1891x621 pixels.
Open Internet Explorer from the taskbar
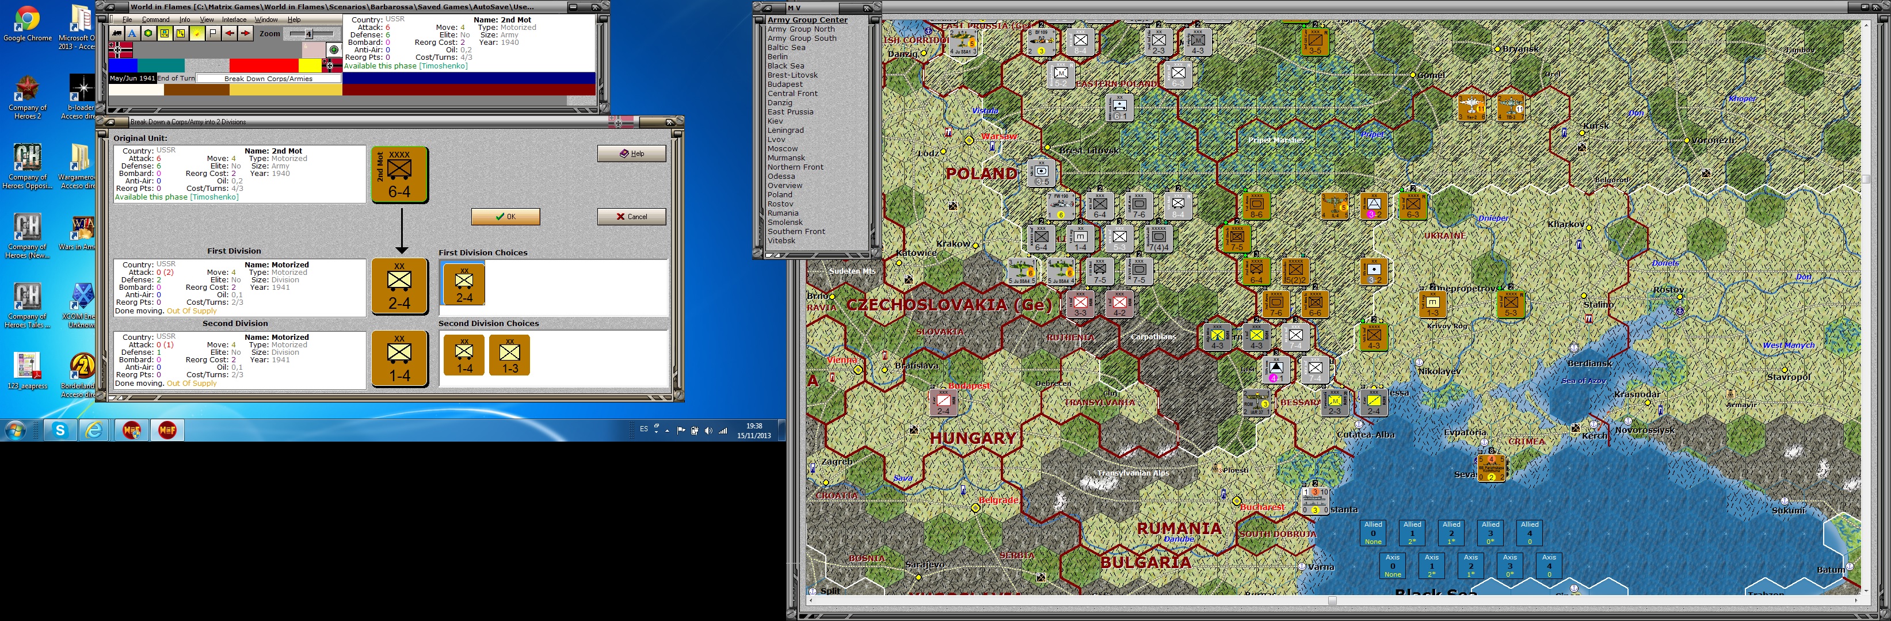[x=94, y=430]
